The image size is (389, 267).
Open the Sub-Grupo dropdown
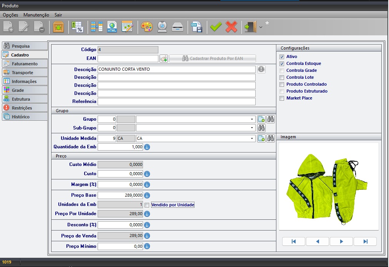click(x=252, y=128)
